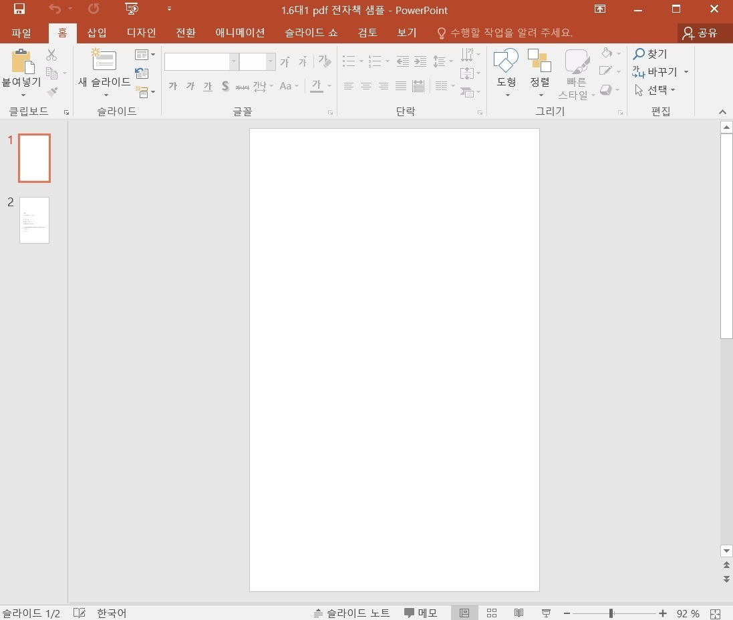
Task: Switch to the 슬라이드 쇼 tab
Action: click(x=311, y=33)
